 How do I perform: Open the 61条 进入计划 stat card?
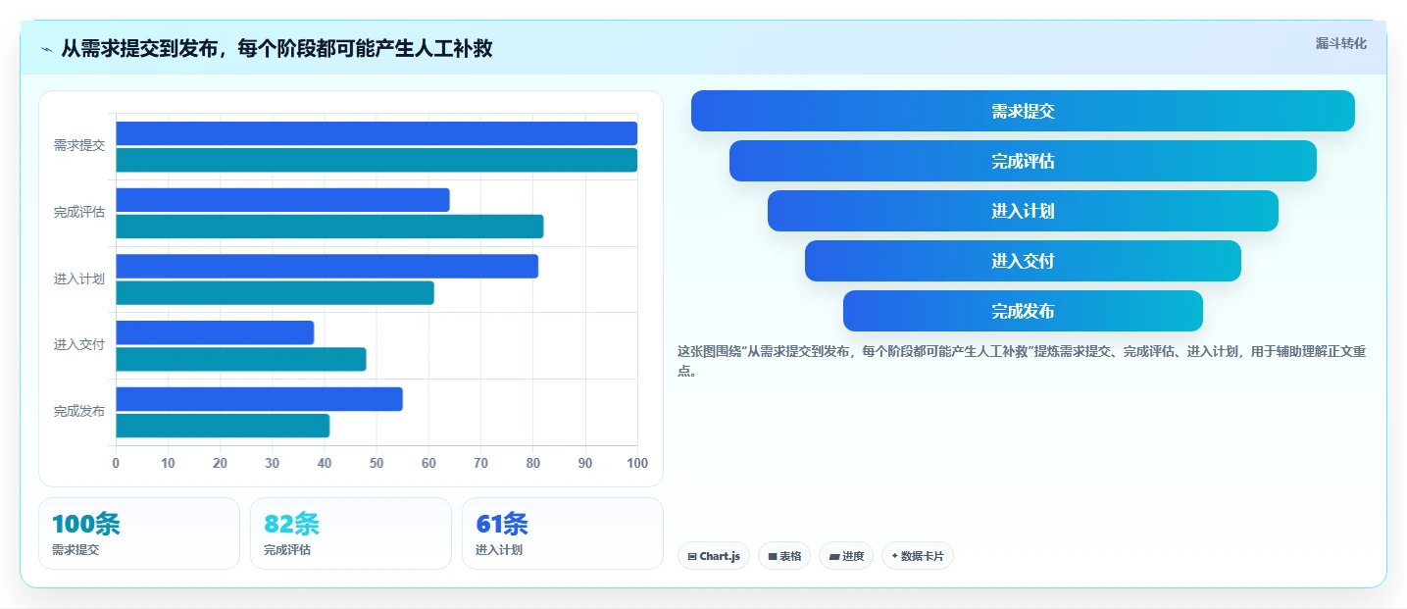click(563, 533)
